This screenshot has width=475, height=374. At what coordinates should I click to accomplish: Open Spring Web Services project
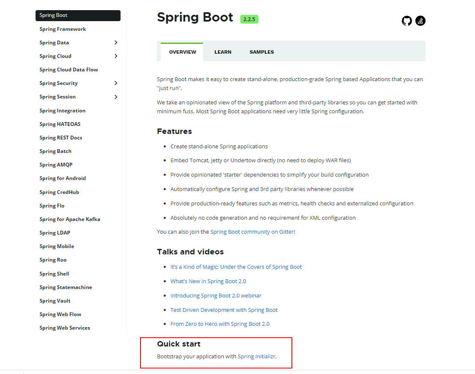tap(65, 328)
